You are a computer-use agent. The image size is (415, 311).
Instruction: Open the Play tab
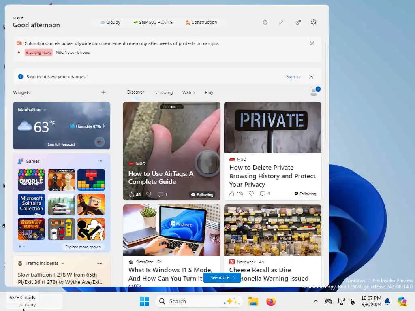pos(209,92)
